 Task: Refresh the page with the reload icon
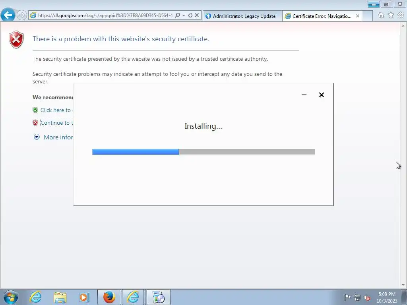(x=190, y=15)
